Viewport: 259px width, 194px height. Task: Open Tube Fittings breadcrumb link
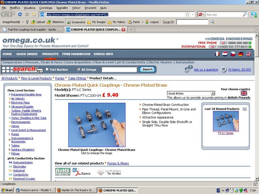pos(77,78)
